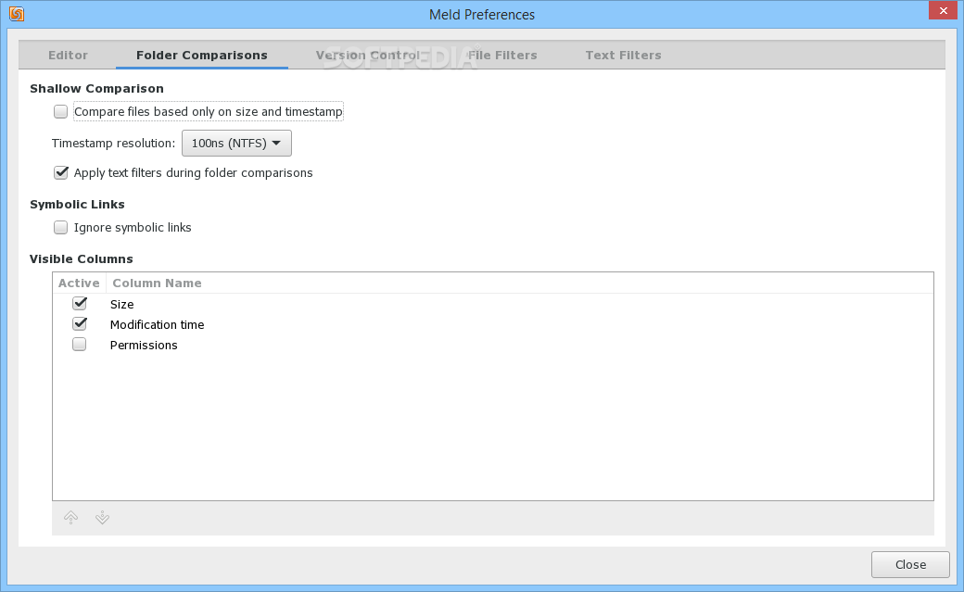Select the Folder Comparisons tab
The width and height of the screenshot is (964, 592).
(x=202, y=56)
